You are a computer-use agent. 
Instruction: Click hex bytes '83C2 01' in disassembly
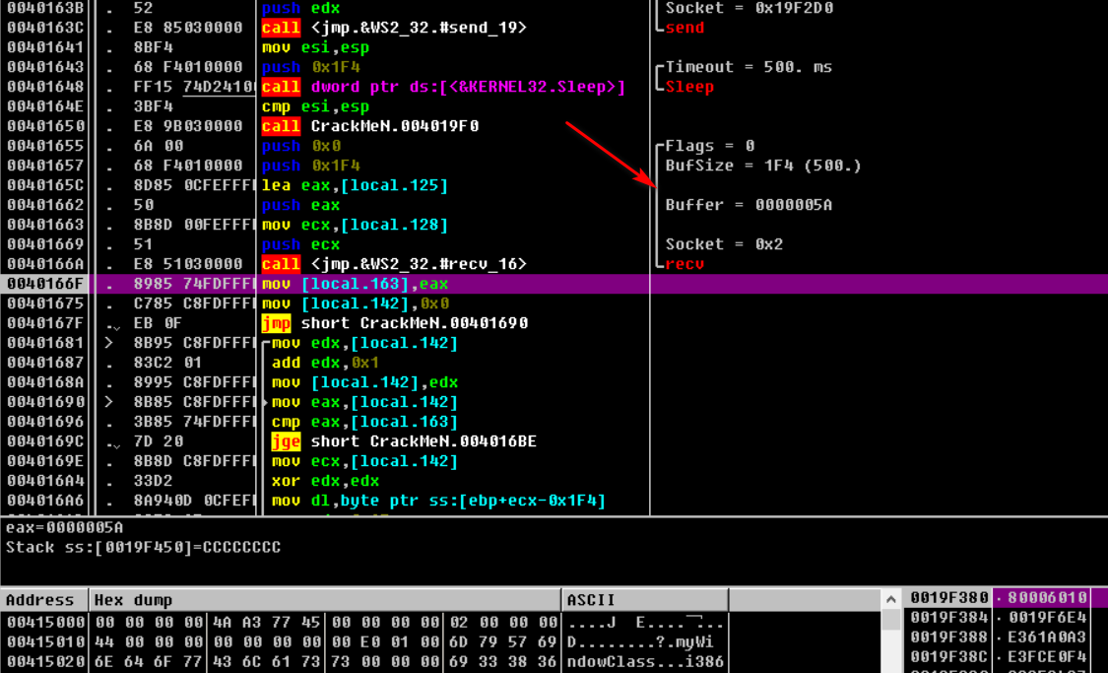tap(168, 363)
